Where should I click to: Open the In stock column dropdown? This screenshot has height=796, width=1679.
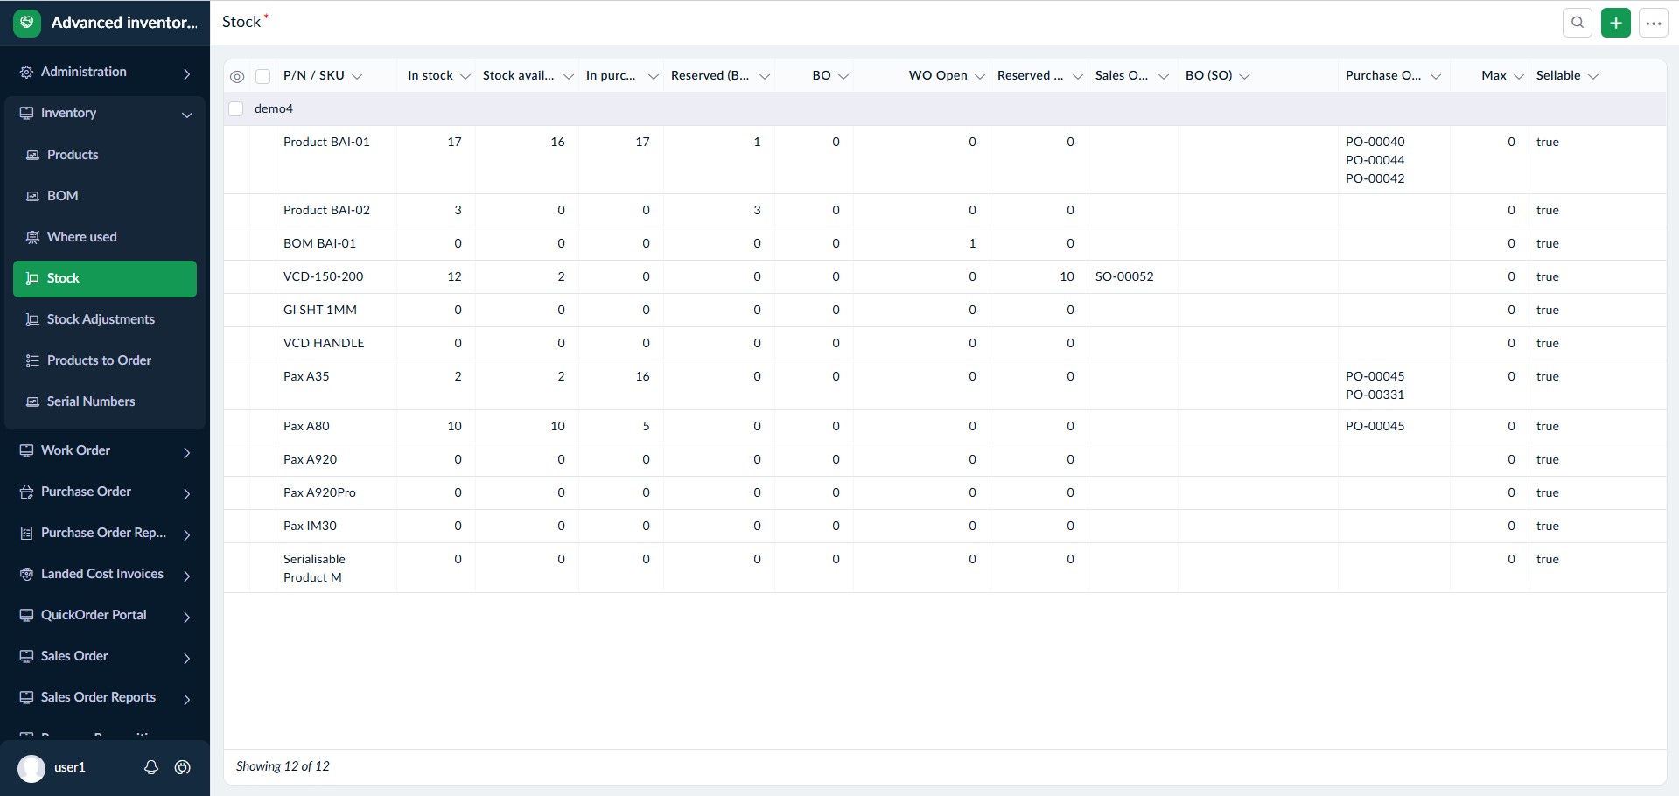[x=465, y=76]
